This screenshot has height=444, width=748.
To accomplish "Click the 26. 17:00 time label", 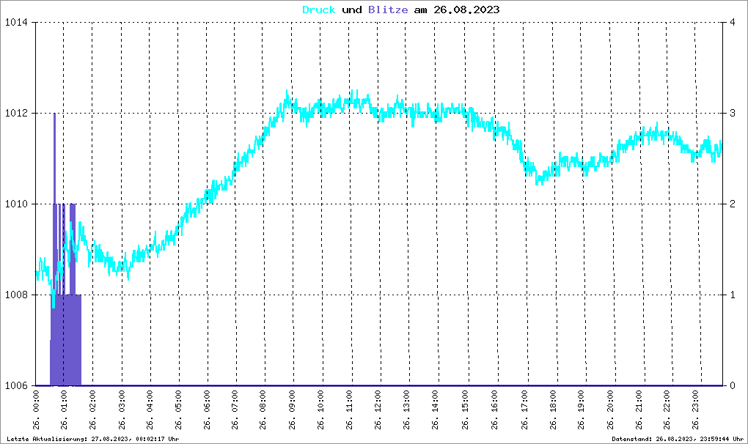I will pos(524,410).
